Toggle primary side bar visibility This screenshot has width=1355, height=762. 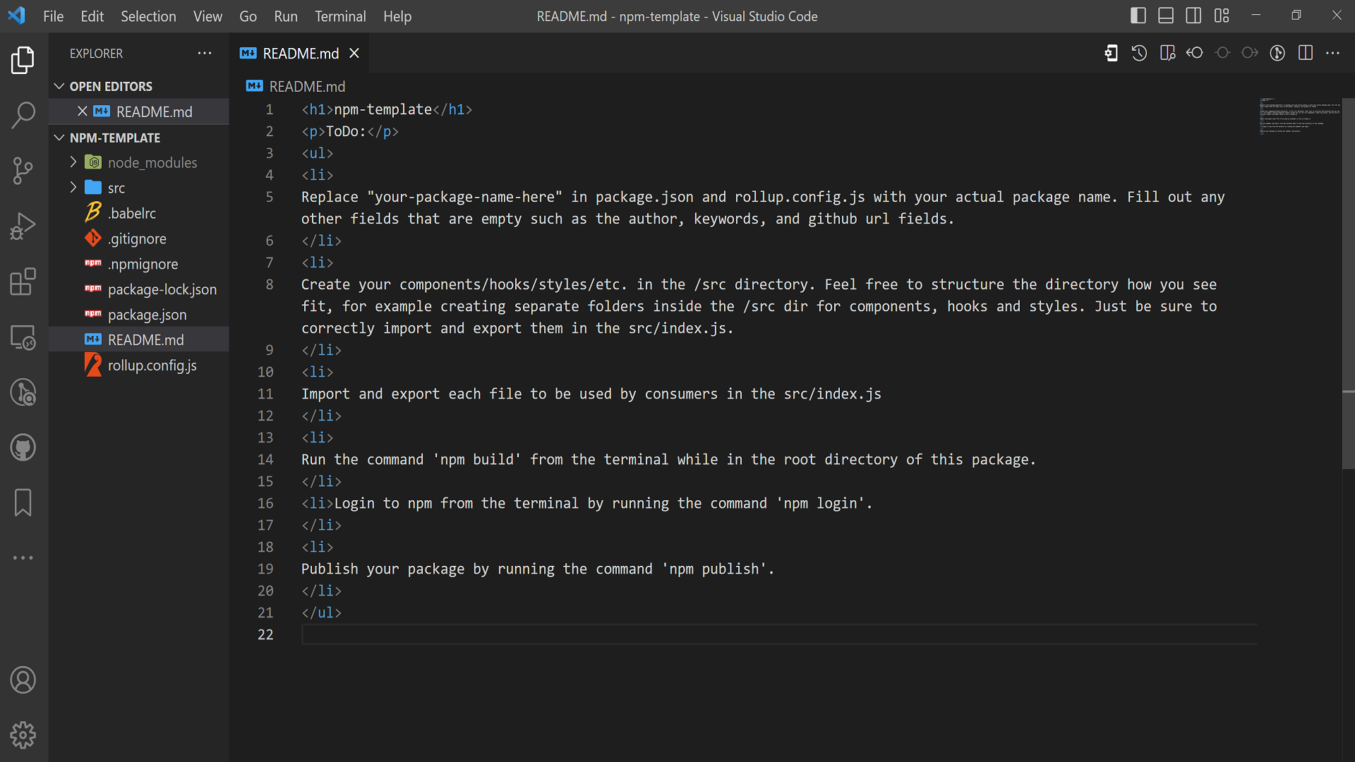(x=1138, y=16)
